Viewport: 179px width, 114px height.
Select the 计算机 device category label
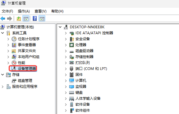point(81,81)
